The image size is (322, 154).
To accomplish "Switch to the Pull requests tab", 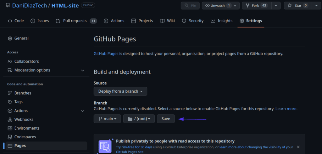I will 76,21.
